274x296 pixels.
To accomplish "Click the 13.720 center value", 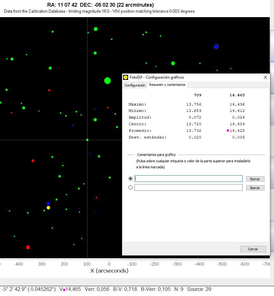I will click(194, 124).
